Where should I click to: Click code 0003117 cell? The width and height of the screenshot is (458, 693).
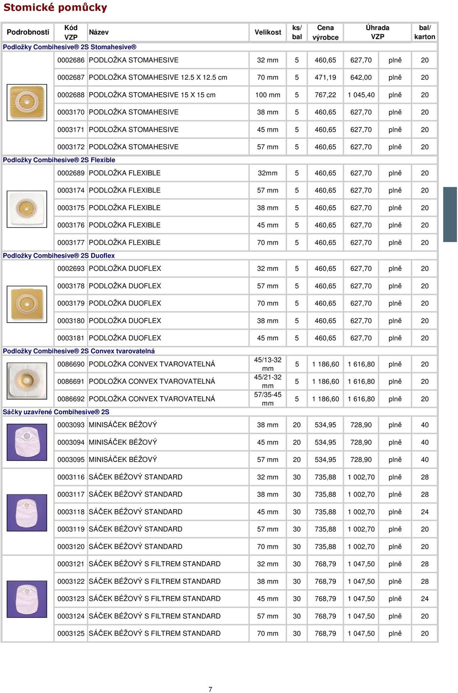pos(71,495)
